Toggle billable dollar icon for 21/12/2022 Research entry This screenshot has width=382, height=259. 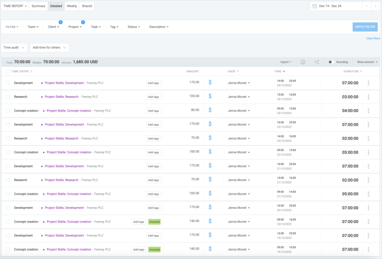click(x=210, y=180)
